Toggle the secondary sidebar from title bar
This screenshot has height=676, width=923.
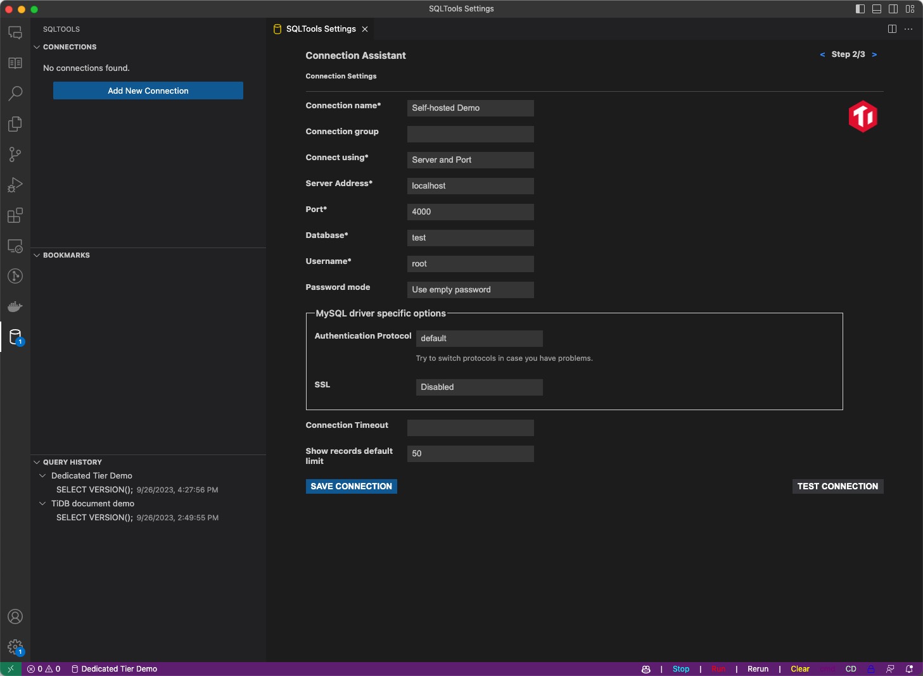[x=893, y=9]
